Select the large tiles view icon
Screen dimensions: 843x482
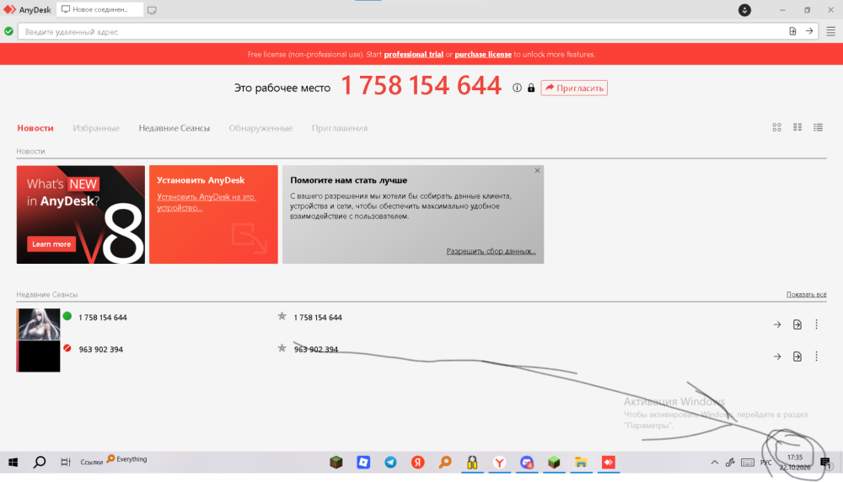click(x=777, y=127)
